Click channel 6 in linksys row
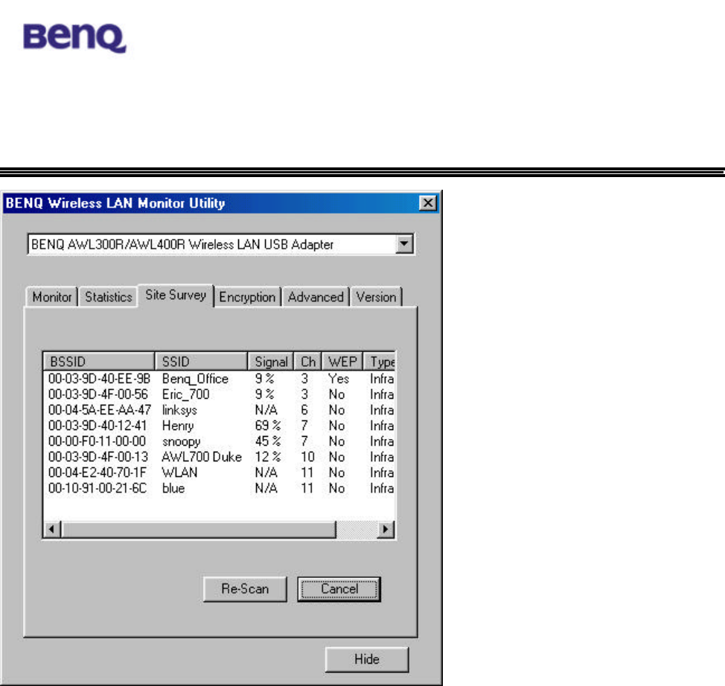The width and height of the screenshot is (725, 686). 304,410
